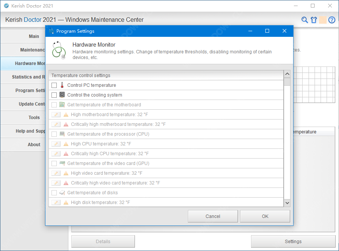Click the stethoscope Hardware Monitor icon

[59, 50]
